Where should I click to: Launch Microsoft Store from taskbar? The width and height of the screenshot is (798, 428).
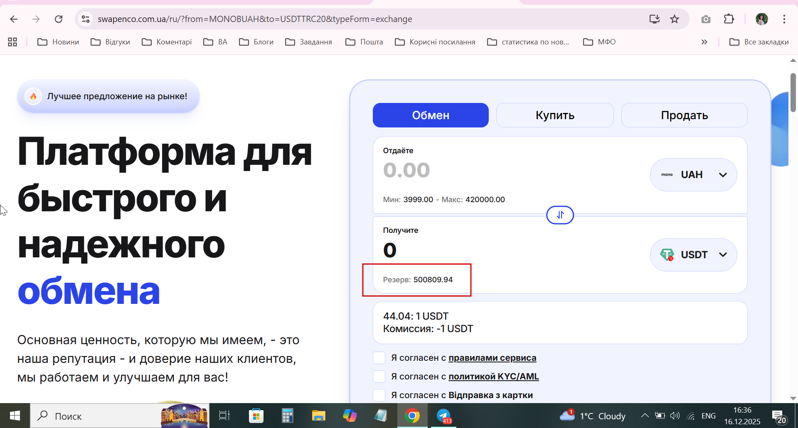coord(256,416)
